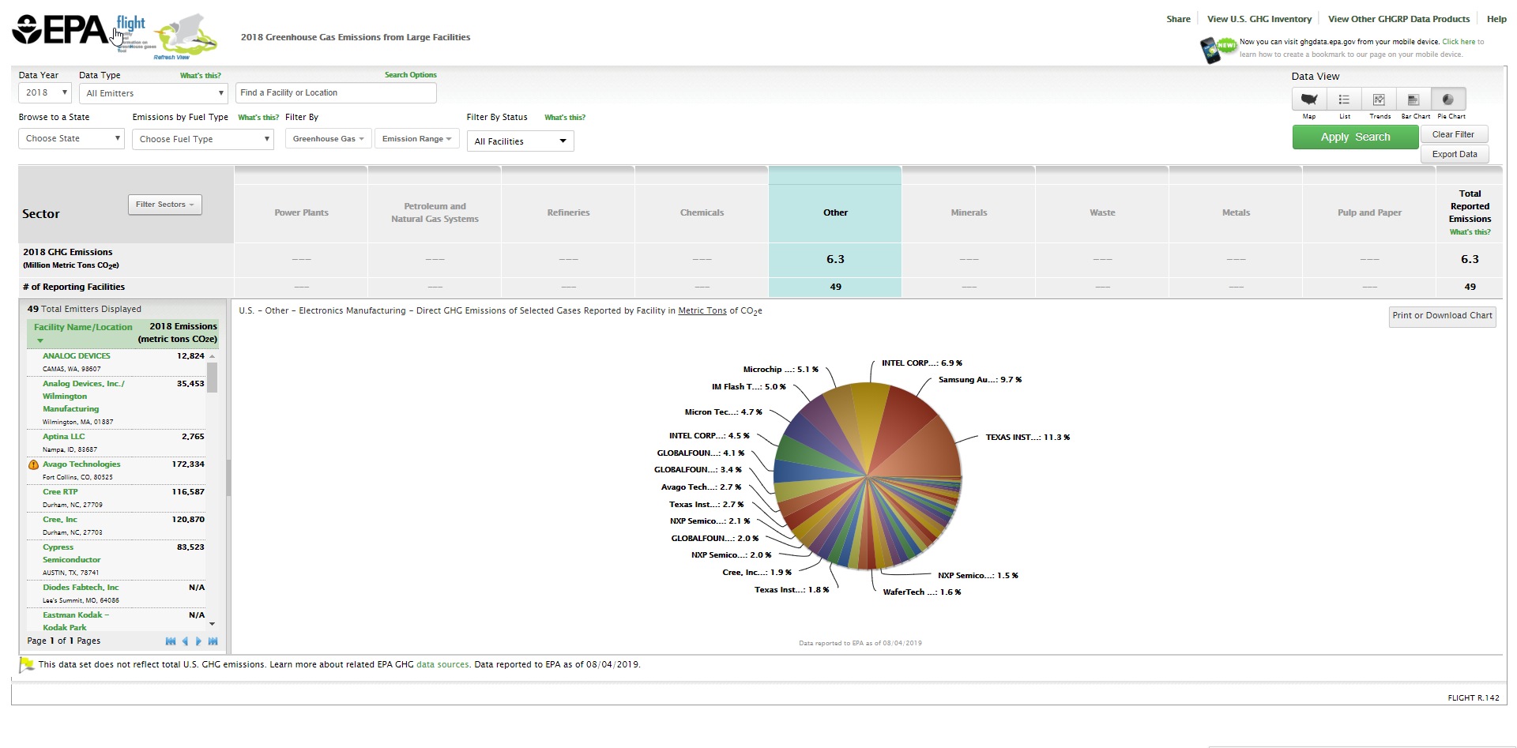Click the Apply Search button
The width and height of the screenshot is (1517, 748).
click(1355, 137)
